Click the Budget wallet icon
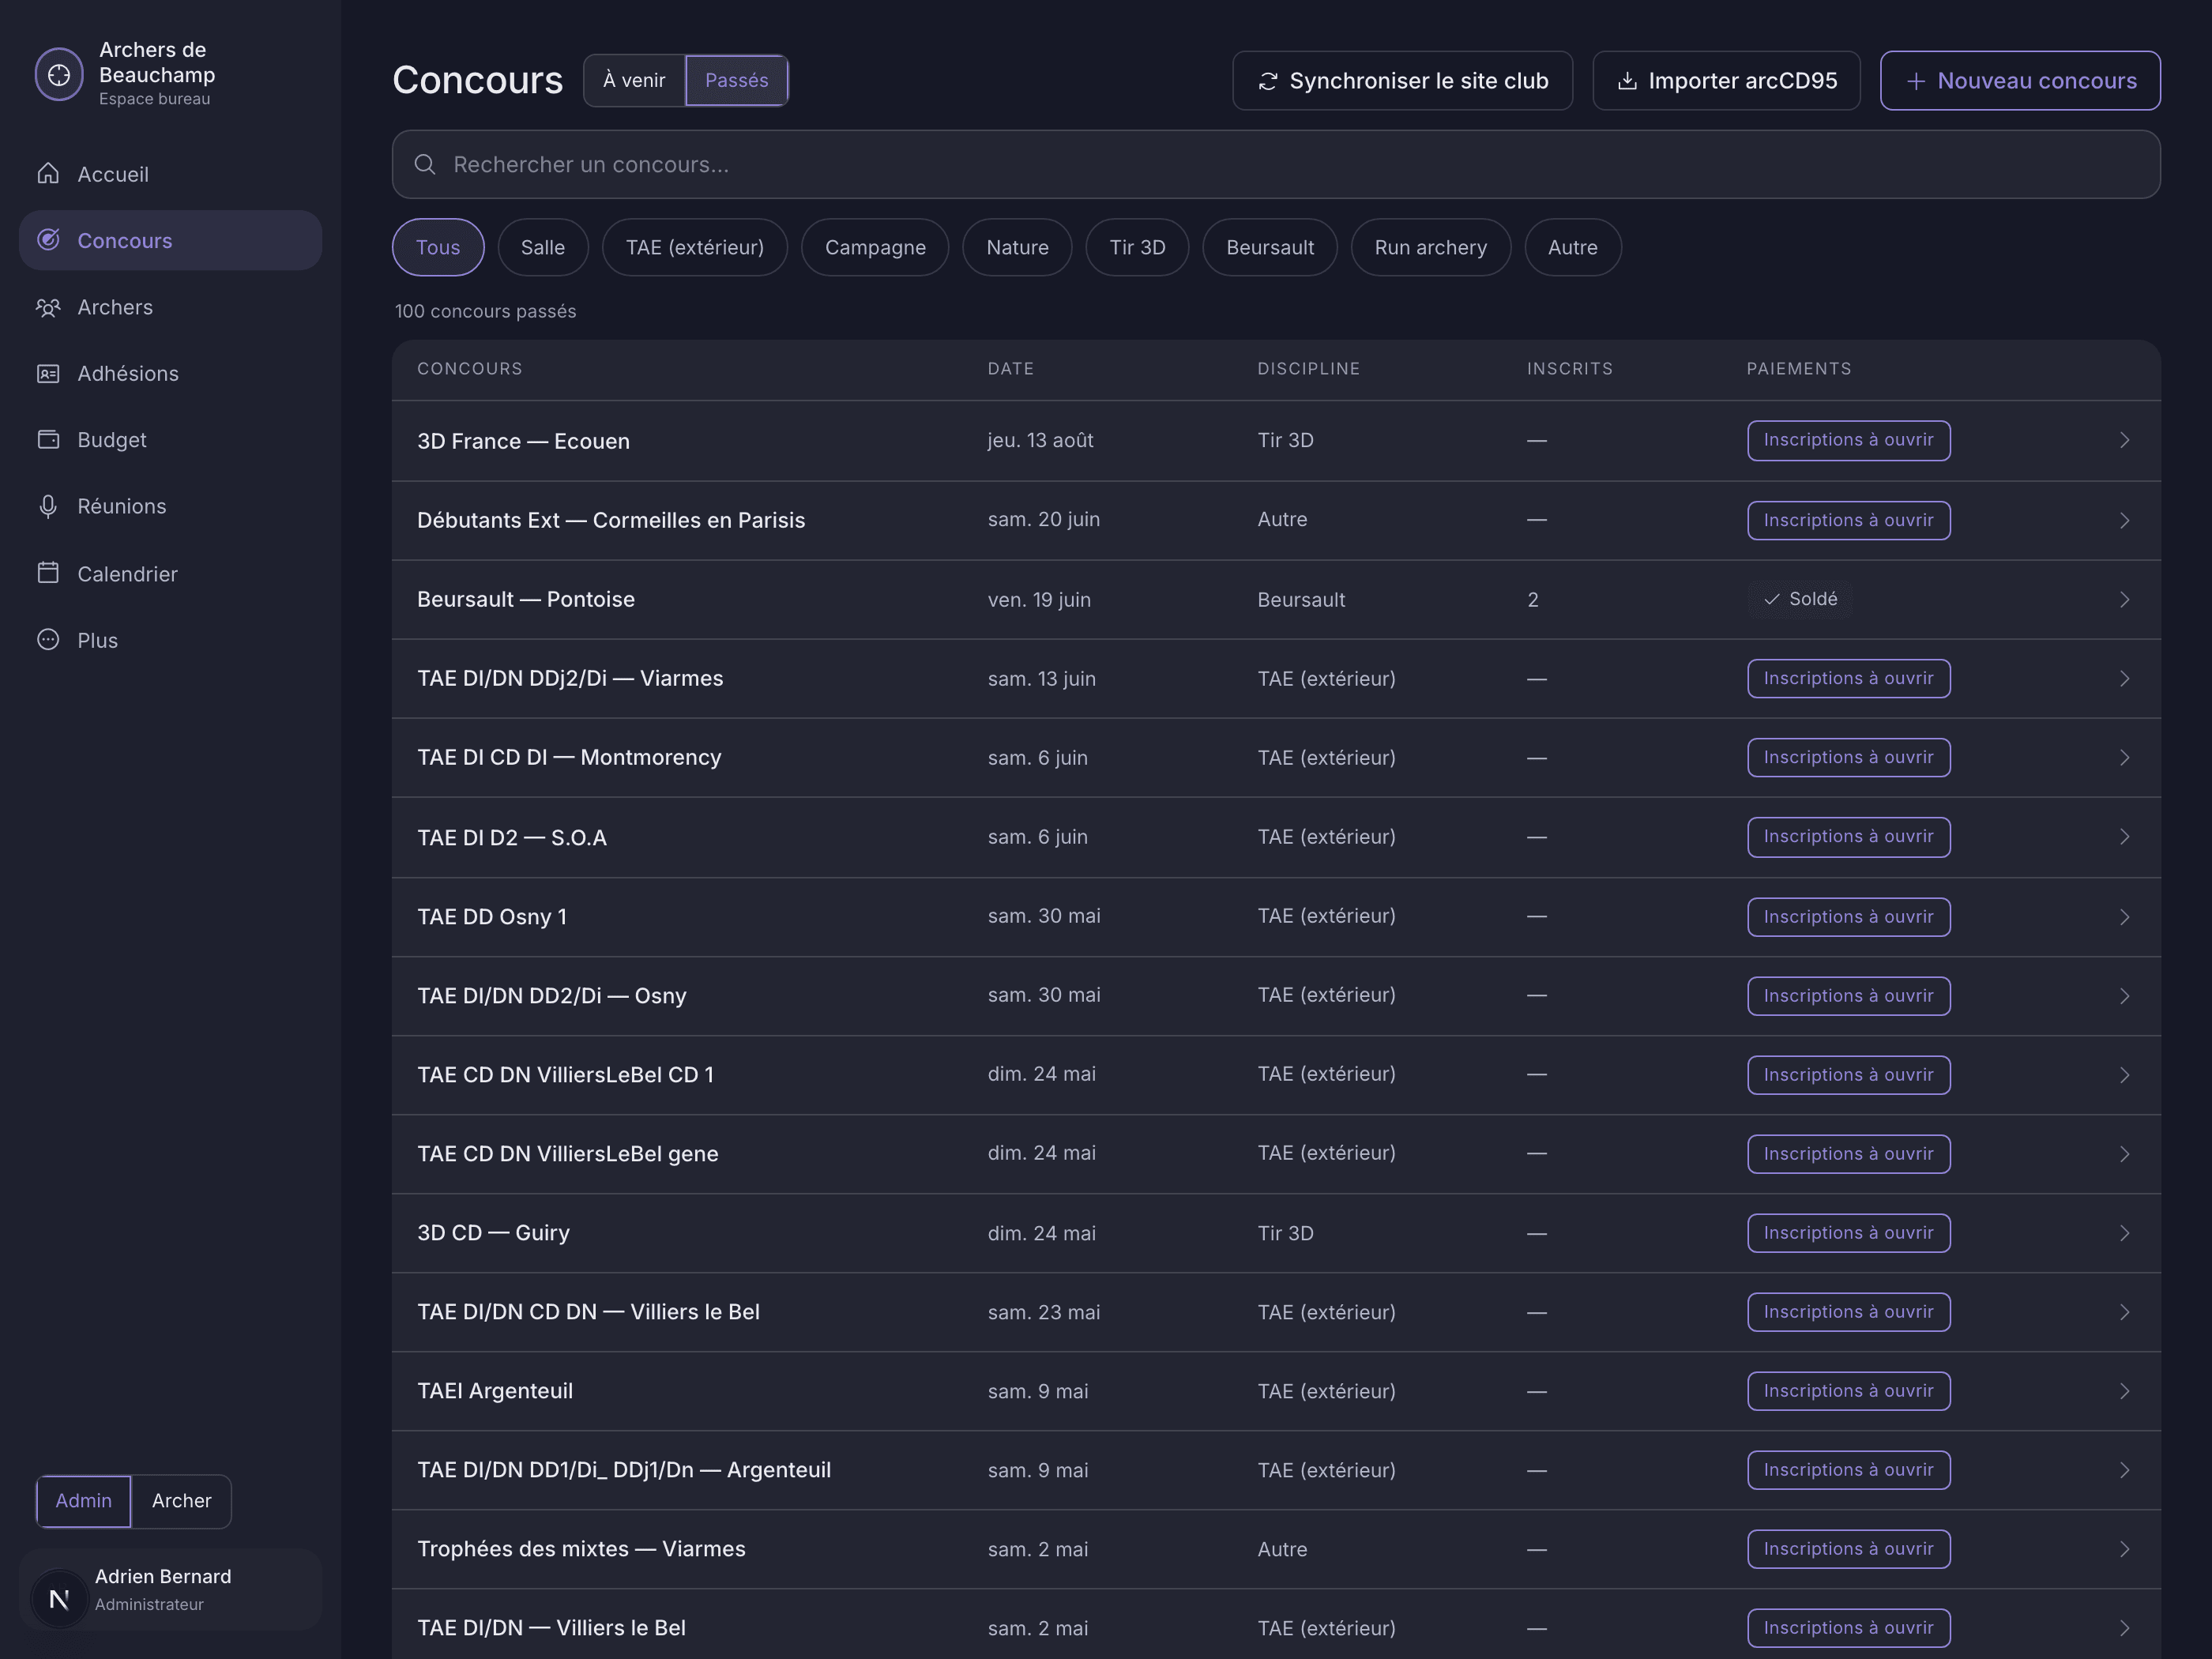 [x=48, y=440]
